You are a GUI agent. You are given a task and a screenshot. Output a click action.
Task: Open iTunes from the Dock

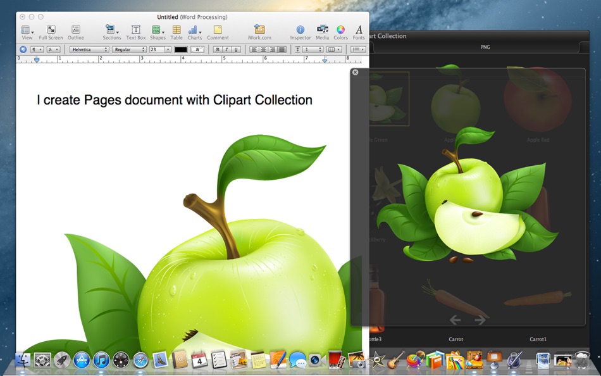click(x=101, y=360)
